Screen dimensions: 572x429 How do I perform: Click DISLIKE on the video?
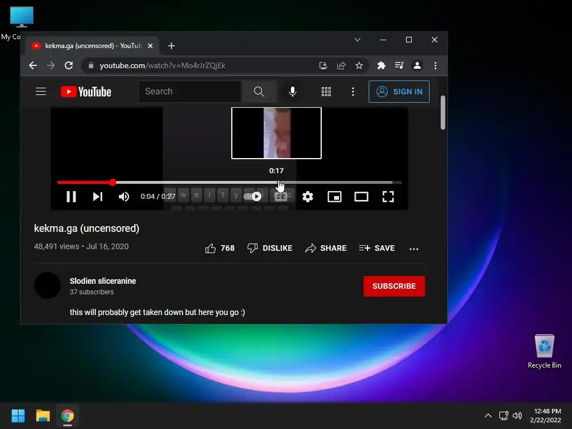[270, 249]
